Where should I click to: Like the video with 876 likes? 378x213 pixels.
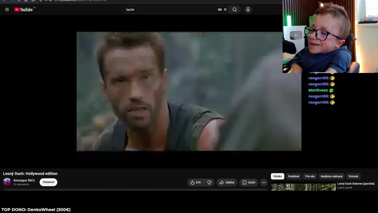coord(195,183)
